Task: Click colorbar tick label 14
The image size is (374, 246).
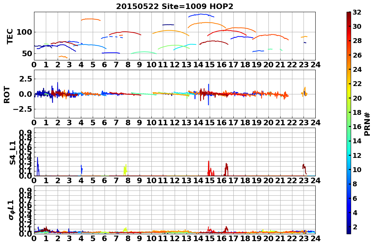Action: [x=357, y=141]
